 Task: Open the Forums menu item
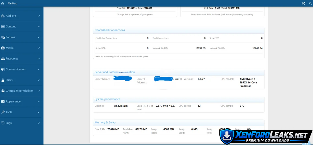coord(10,37)
